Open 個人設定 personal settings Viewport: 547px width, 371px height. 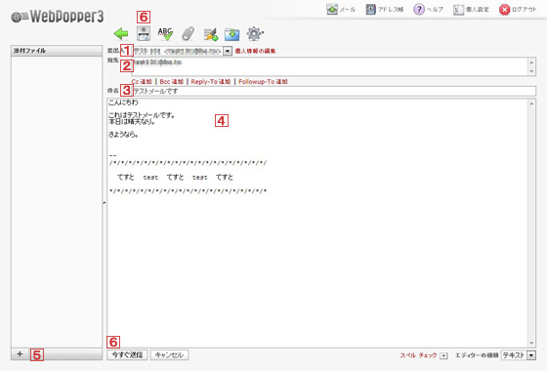(471, 10)
